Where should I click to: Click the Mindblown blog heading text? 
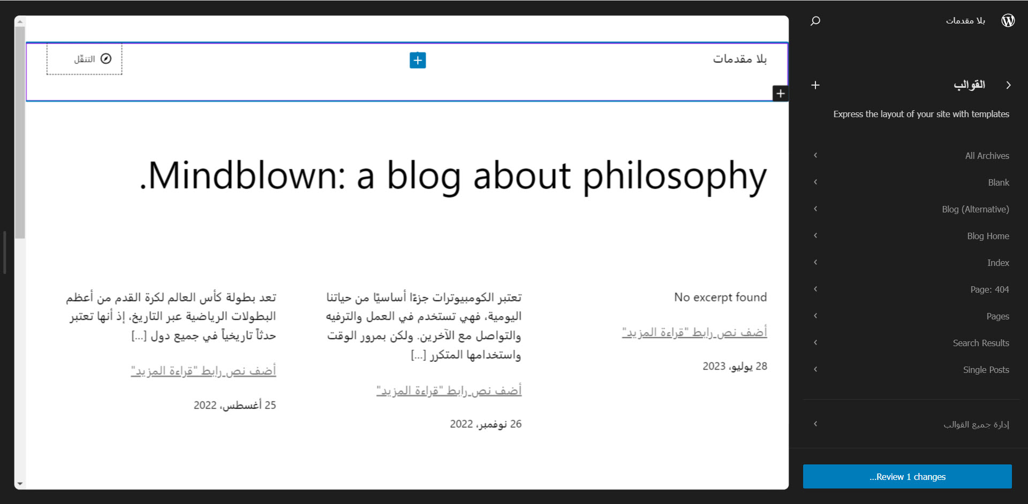[x=453, y=175]
